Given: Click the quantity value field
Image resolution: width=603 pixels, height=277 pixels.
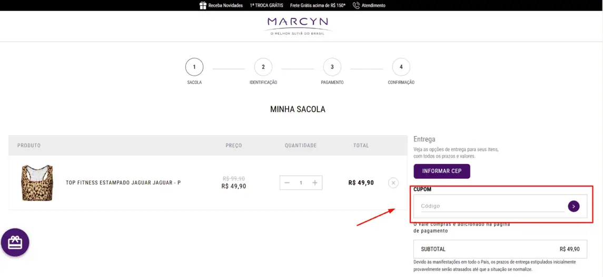Looking at the screenshot, I should click(301, 183).
